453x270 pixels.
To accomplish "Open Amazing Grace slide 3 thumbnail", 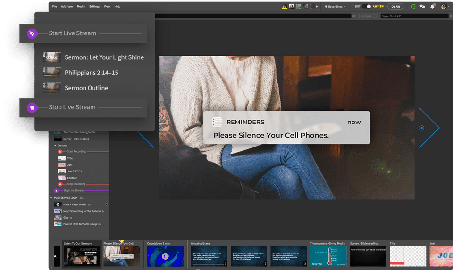I will [289, 256].
